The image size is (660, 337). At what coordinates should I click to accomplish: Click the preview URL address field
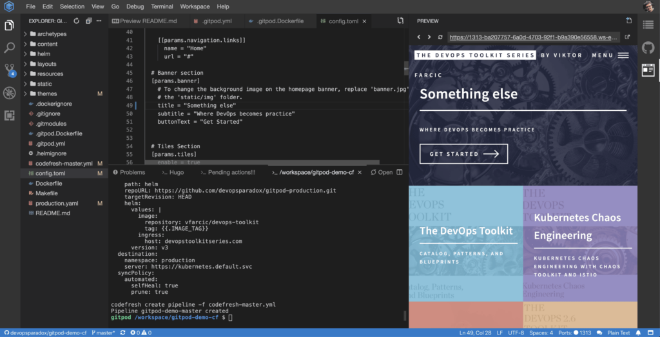(534, 37)
